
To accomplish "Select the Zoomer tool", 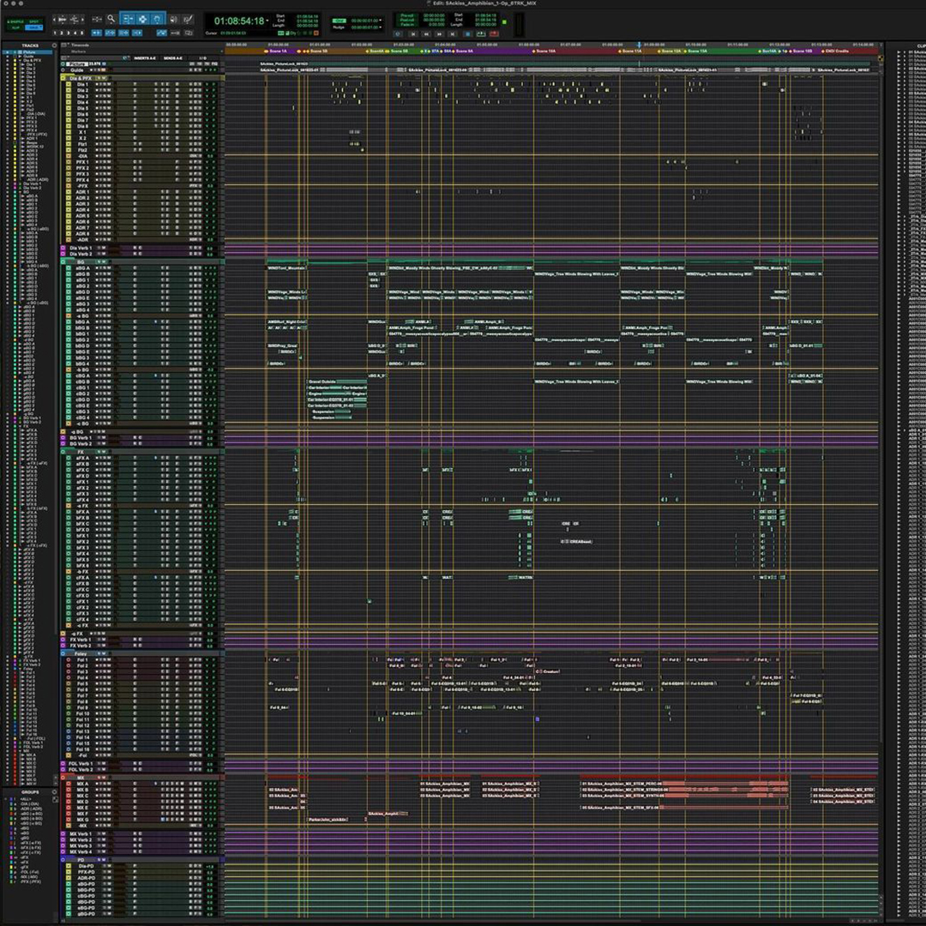I will pos(111,18).
